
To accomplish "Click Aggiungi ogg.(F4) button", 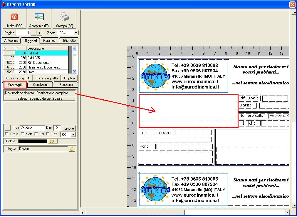I will (x=18, y=78).
